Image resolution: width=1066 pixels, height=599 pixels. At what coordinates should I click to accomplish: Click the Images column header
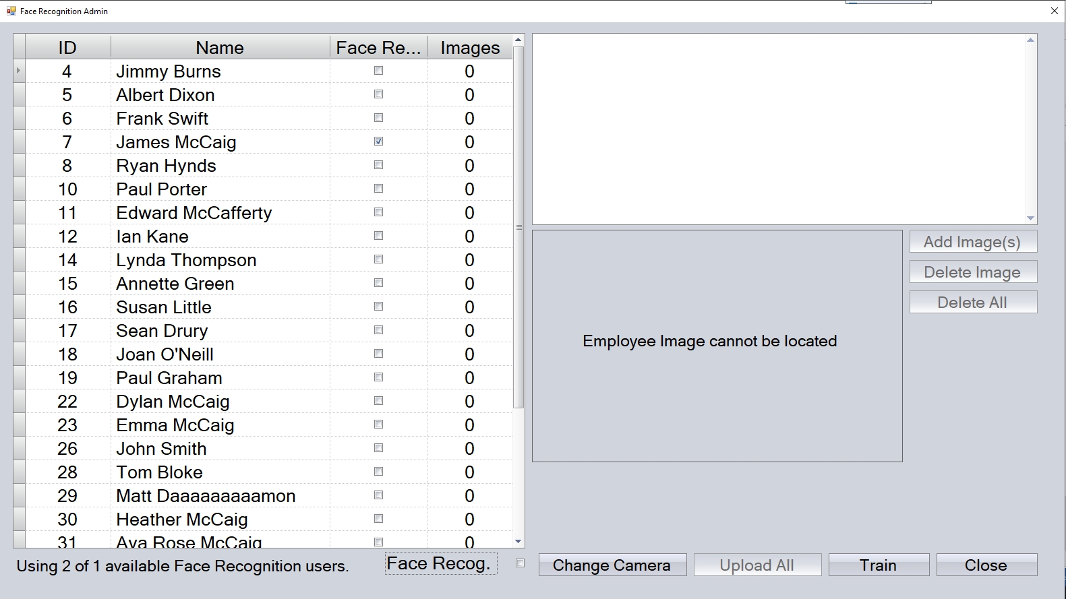pyautogui.click(x=470, y=48)
